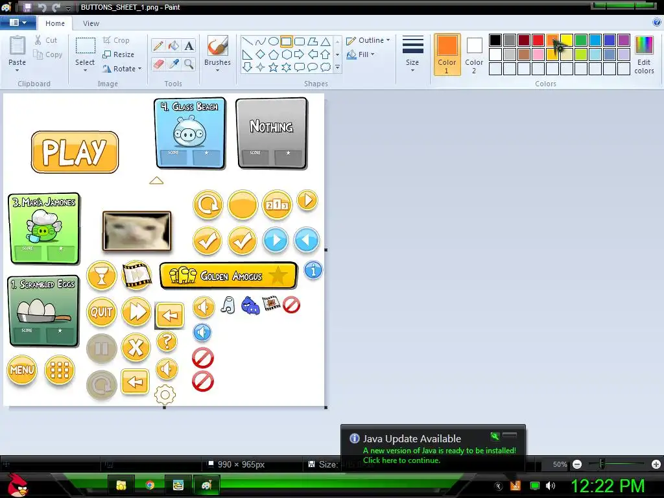Click the Angry Birds Start button
This screenshot has width=664, height=498.
pos(17,485)
